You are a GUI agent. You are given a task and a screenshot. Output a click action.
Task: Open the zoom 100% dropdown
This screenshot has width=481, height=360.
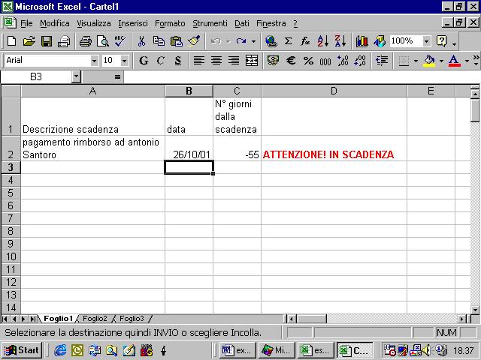click(426, 41)
